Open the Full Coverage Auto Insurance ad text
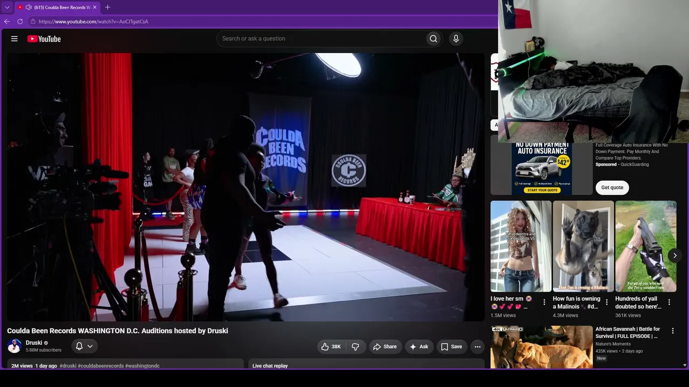The width and height of the screenshot is (689, 387). point(632,152)
